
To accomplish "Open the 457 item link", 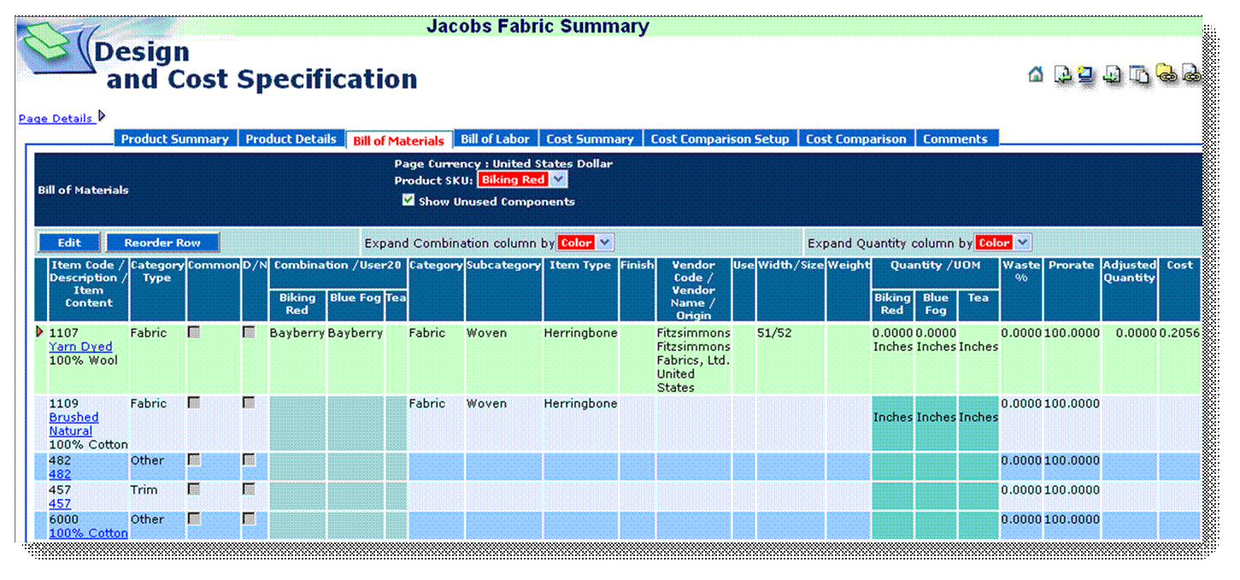I will pyautogui.click(x=60, y=503).
